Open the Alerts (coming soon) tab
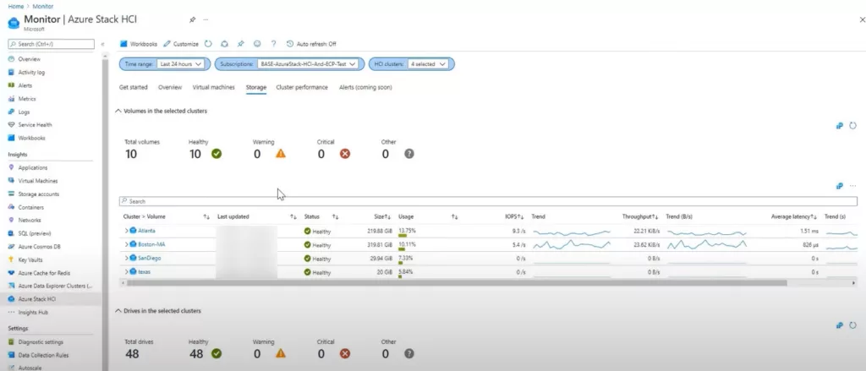This screenshot has width=866, height=371. [365, 87]
